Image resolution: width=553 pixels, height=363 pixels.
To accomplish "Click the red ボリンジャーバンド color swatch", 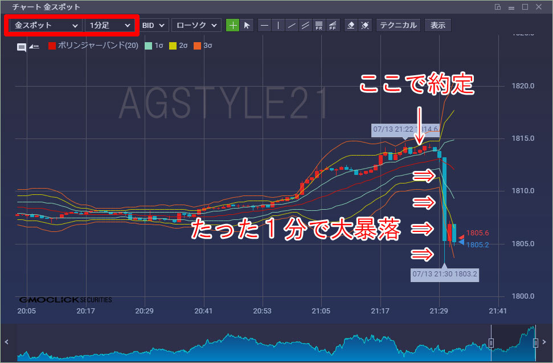I will pos(52,46).
